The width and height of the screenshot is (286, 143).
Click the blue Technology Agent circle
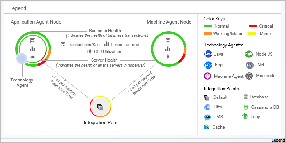point(22,59)
